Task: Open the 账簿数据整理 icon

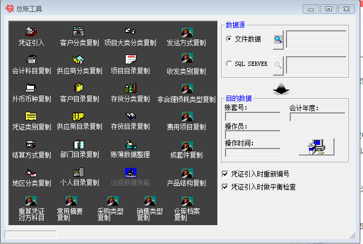Action: tap(131, 145)
